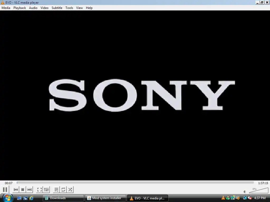Skip to the next media item
Viewport: 270px width, 202px height.
coord(30,190)
